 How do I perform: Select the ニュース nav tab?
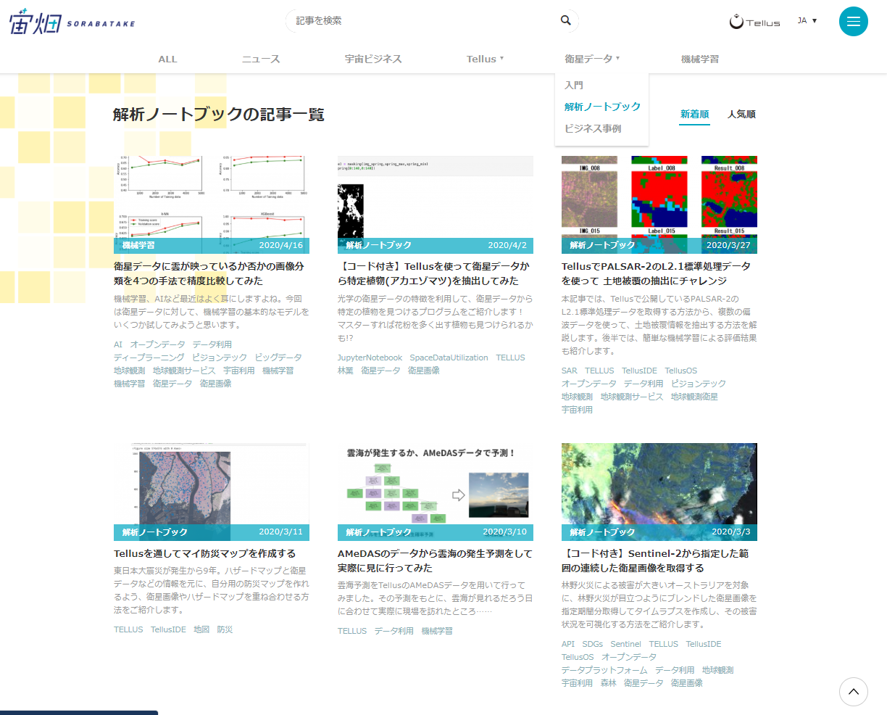click(261, 59)
